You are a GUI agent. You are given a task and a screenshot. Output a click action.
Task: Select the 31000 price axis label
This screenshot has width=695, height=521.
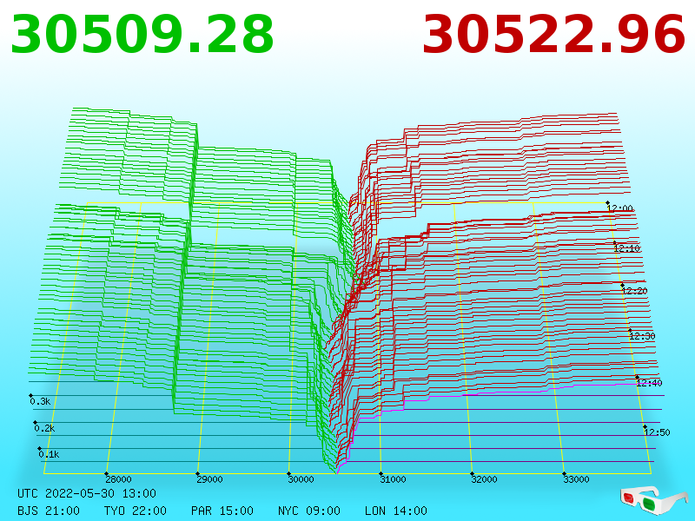coord(394,479)
